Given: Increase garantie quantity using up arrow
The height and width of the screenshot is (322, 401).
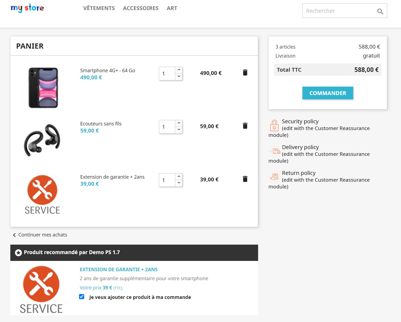Looking at the screenshot, I should click(178, 176).
